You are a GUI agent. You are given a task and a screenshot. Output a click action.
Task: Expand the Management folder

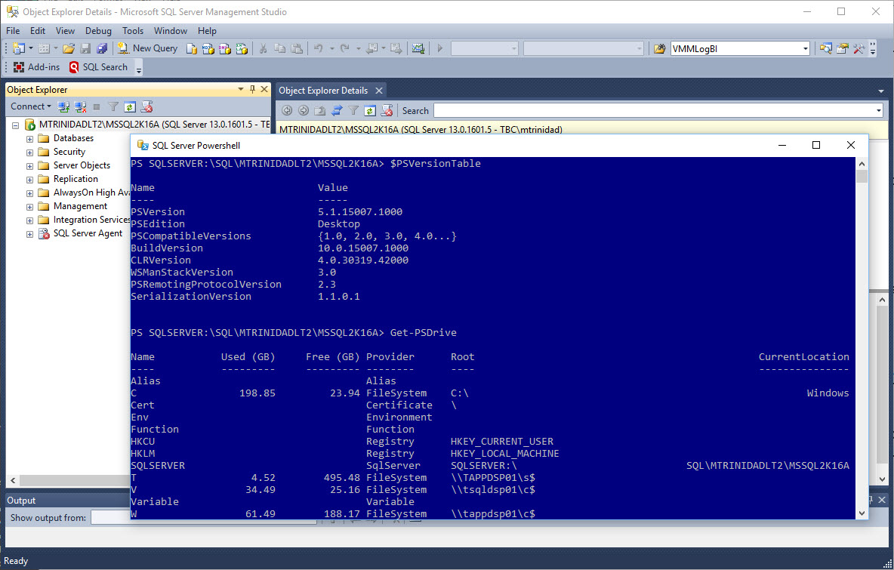pyautogui.click(x=29, y=207)
